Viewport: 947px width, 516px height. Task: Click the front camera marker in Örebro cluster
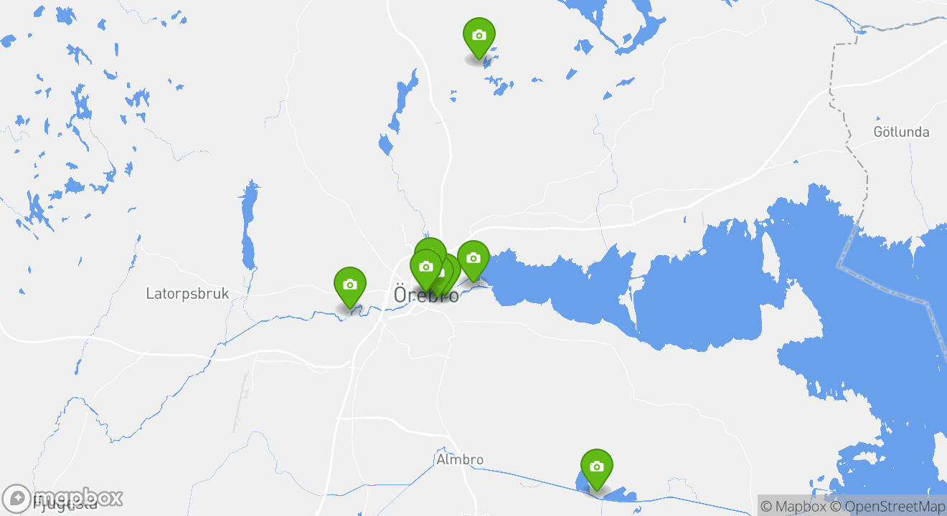(x=426, y=268)
